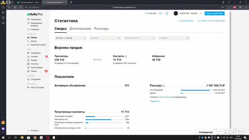Open Аналитика спроса page

click(38, 45)
